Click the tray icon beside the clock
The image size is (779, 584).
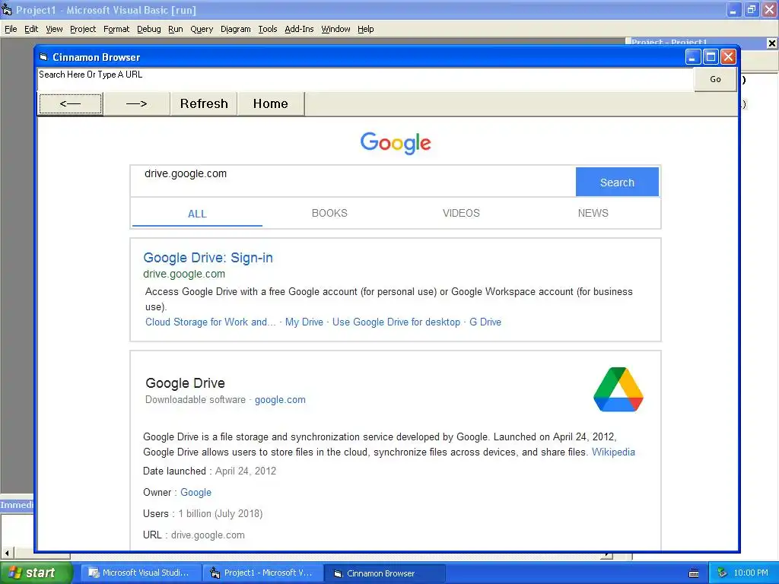[x=722, y=573]
